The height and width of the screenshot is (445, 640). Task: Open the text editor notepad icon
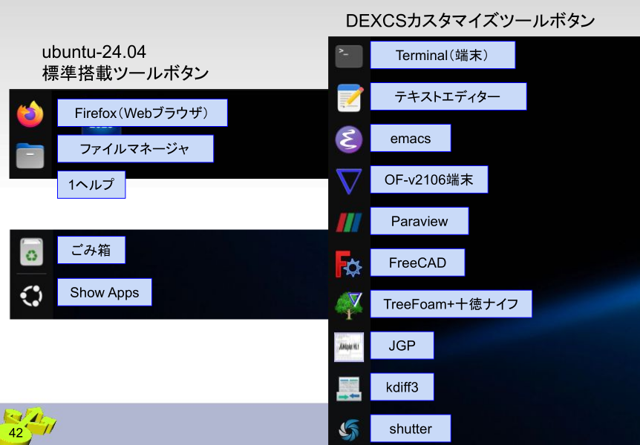(349, 98)
